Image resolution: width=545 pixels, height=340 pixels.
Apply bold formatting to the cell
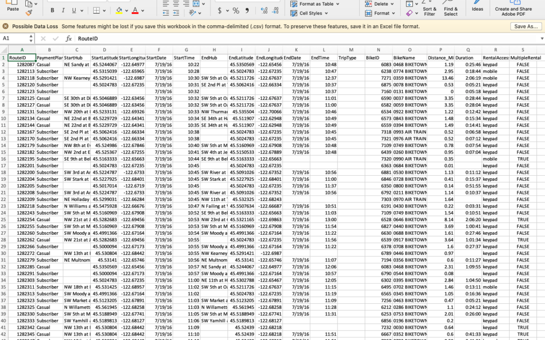(x=52, y=11)
